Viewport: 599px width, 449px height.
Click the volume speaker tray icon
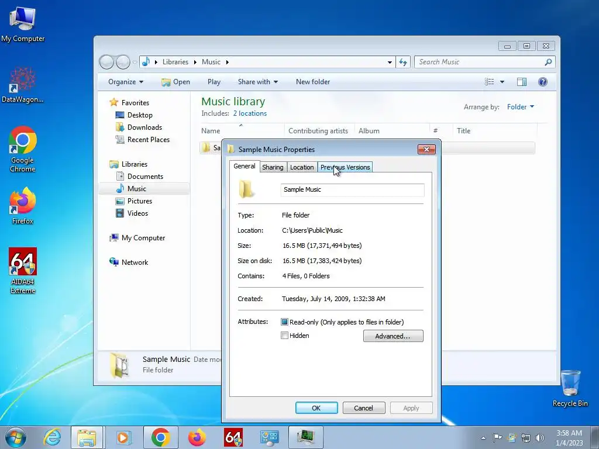pos(540,438)
